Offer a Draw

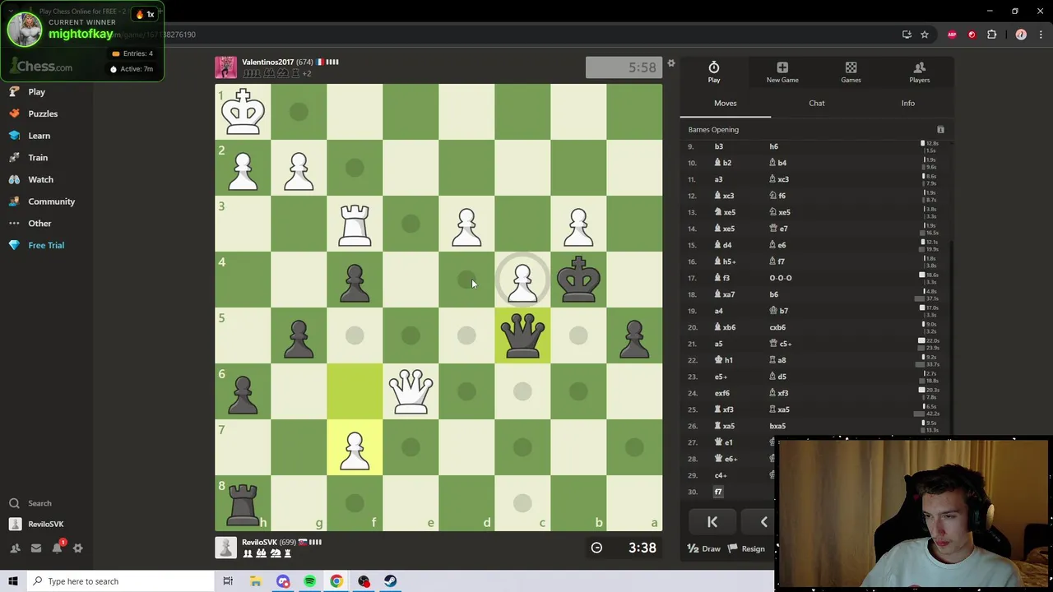coord(704,549)
